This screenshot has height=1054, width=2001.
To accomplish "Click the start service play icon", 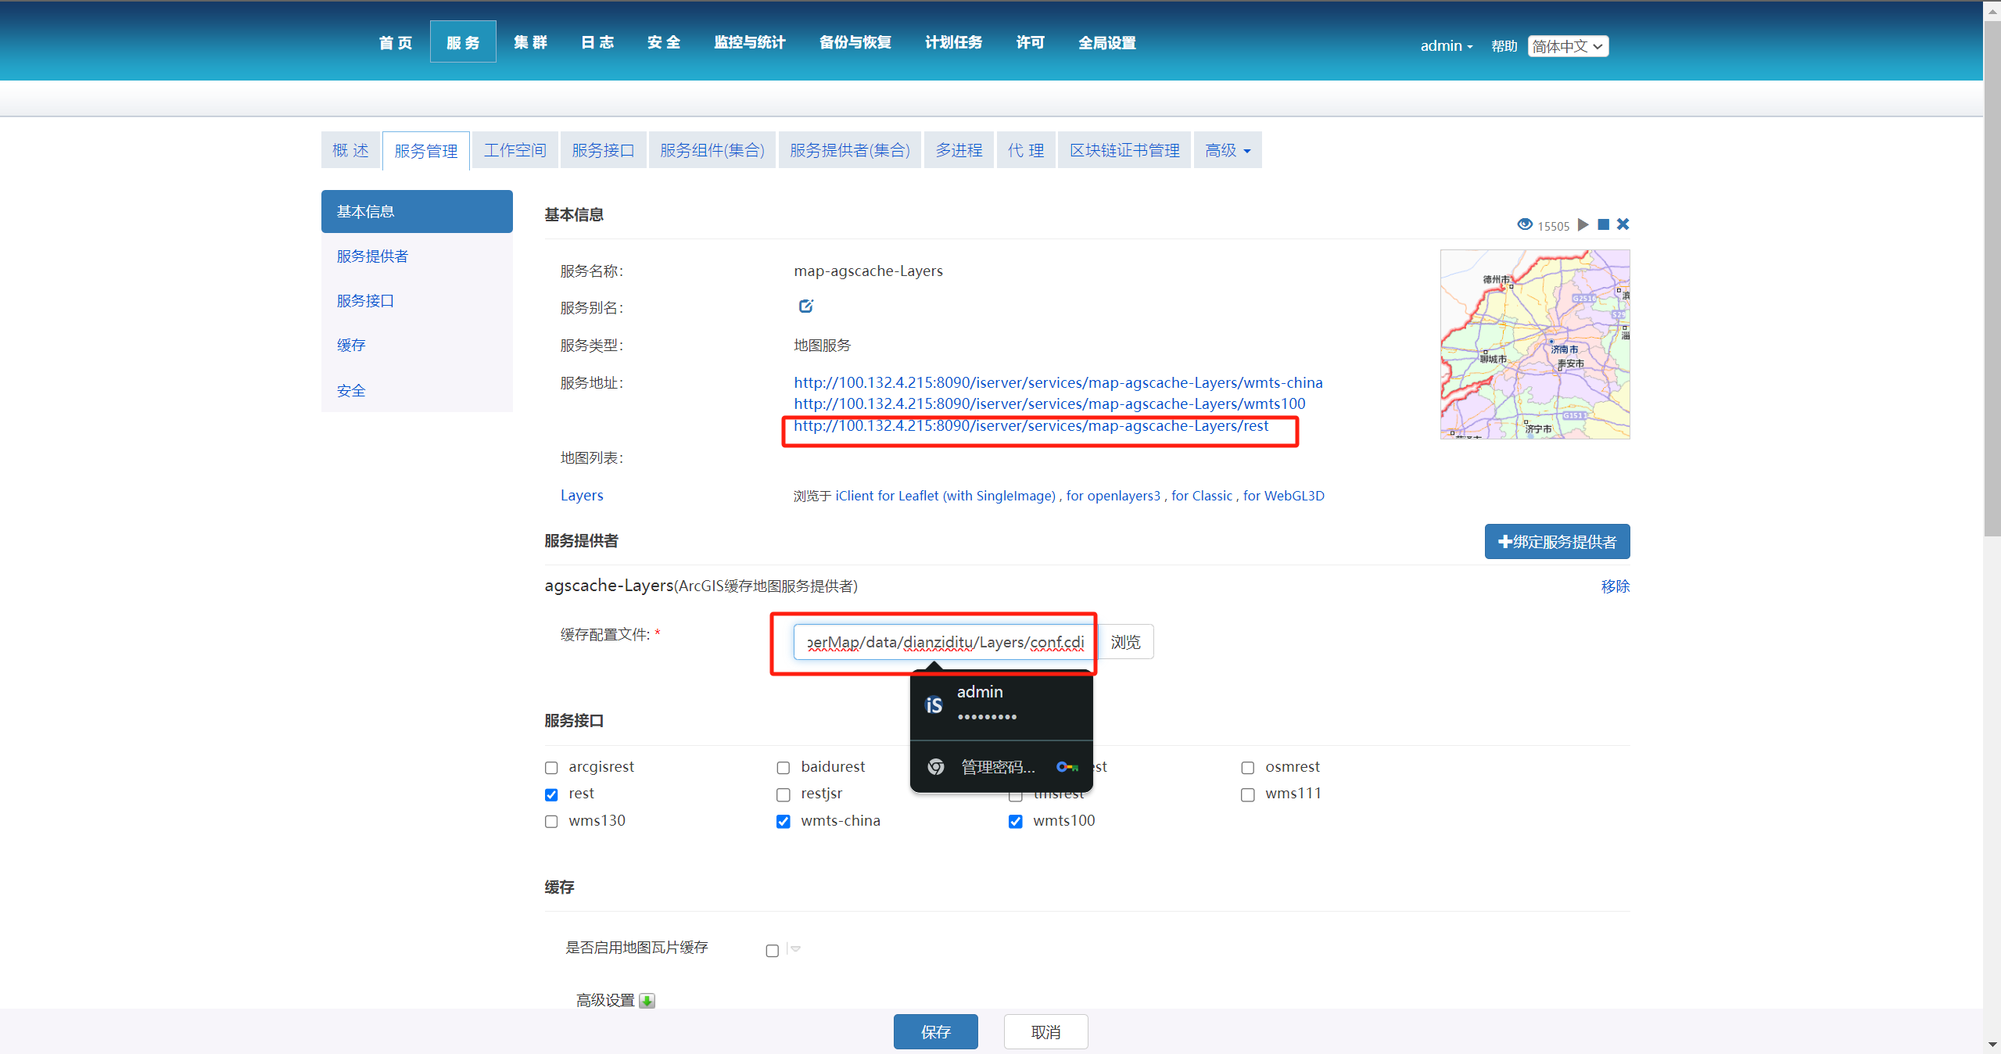I will click(x=1583, y=224).
